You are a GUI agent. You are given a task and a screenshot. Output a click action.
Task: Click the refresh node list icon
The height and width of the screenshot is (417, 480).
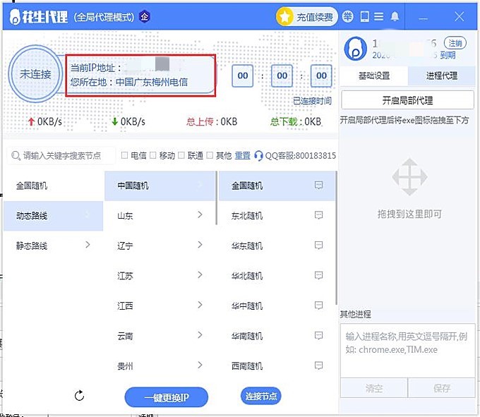click(79, 396)
